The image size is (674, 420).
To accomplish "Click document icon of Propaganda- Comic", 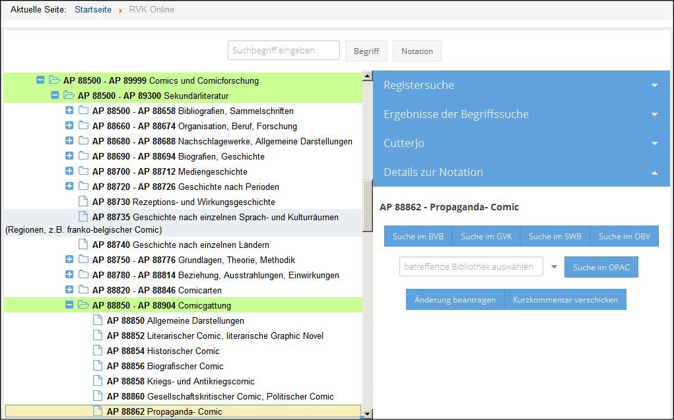I will pyautogui.click(x=98, y=411).
